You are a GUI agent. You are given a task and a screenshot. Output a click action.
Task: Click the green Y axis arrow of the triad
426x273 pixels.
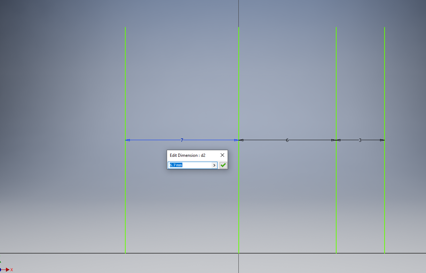pos(1,262)
